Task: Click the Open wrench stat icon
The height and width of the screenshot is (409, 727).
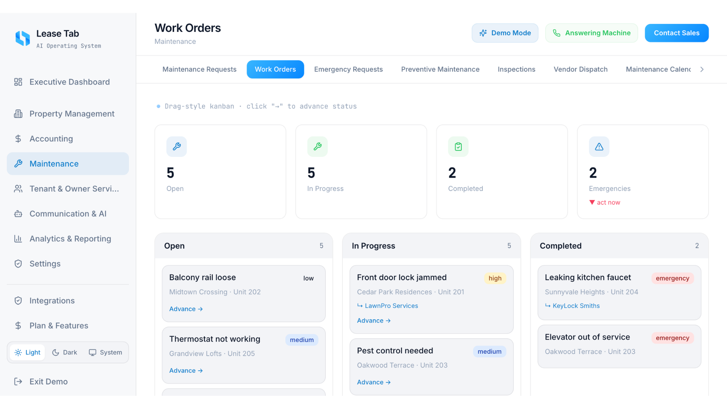Action: pos(176,147)
